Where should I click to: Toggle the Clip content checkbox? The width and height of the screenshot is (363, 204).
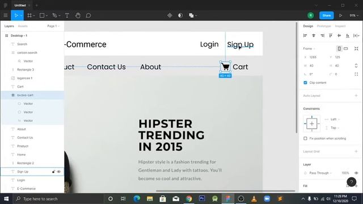coord(305,83)
